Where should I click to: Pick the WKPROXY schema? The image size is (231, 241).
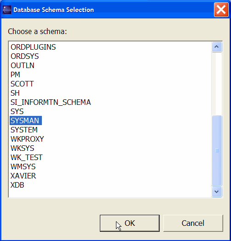(27, 139)
